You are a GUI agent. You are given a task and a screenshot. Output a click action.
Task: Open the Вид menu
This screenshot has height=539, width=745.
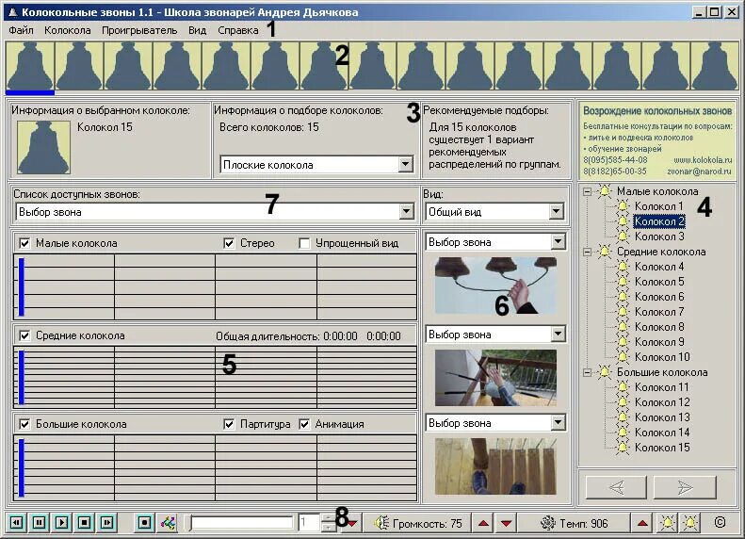197,30
